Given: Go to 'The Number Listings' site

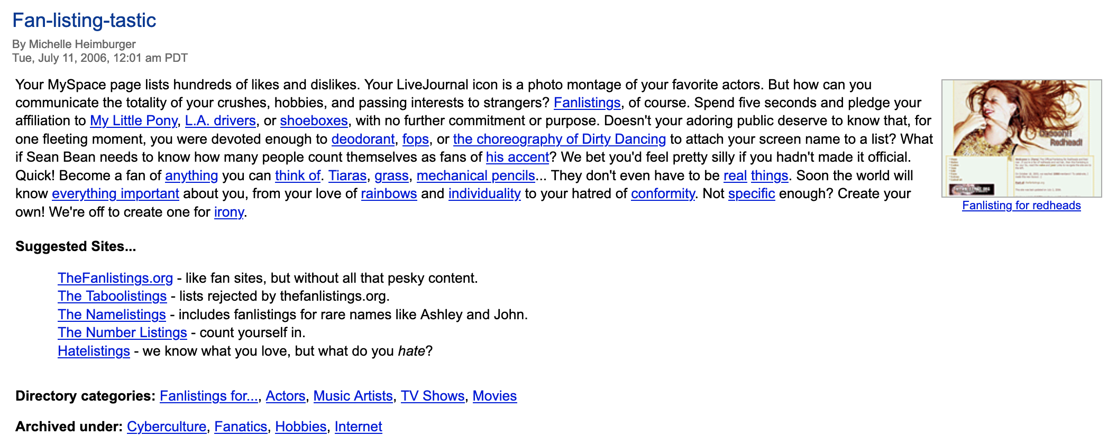Looking at the screenshot, I should [122, 332].
